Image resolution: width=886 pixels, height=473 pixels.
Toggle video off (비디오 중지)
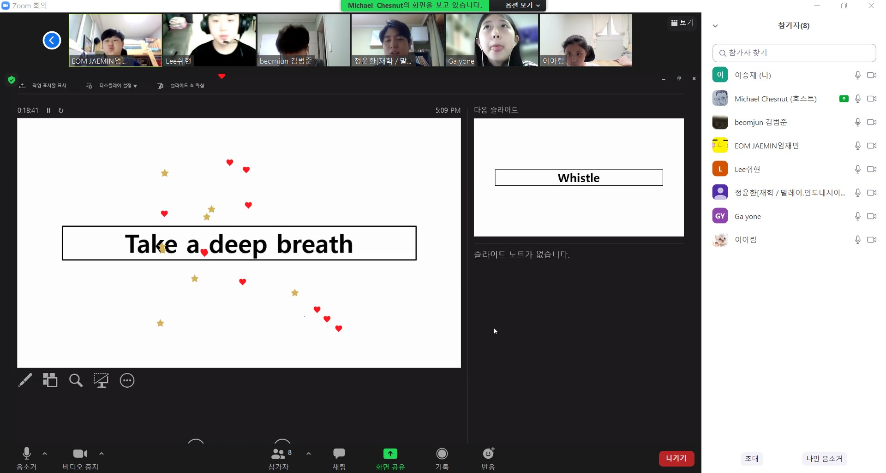pyautogui.click(x=80, y=459)
